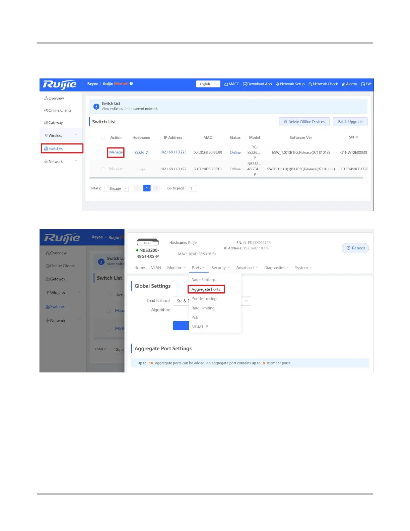Choose PoE from Ports menu

tap(195, 317)
